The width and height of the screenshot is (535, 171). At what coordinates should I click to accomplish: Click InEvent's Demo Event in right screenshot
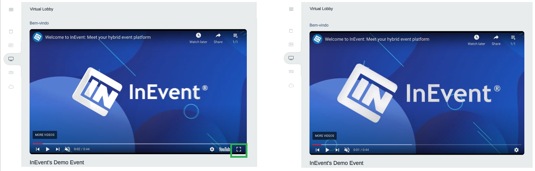(336, 163)
